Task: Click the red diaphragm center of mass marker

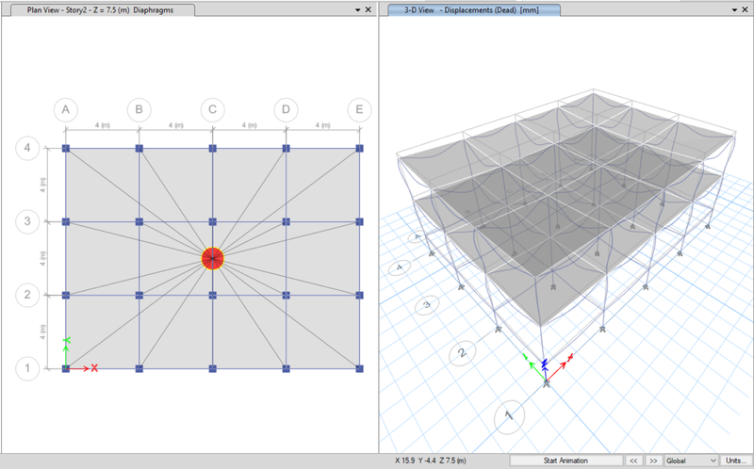Action: (213, 259)
